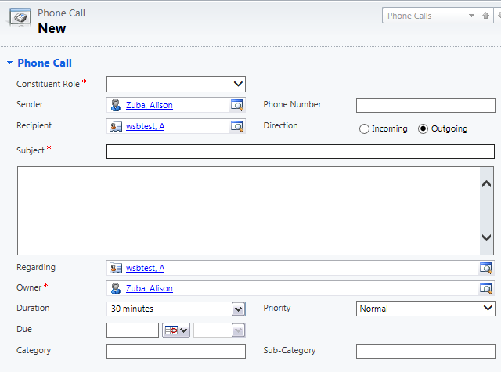The height and width of the screenshot is (372, 501).
Task: Open the Owner lookup icon
Action: (487, 288)
